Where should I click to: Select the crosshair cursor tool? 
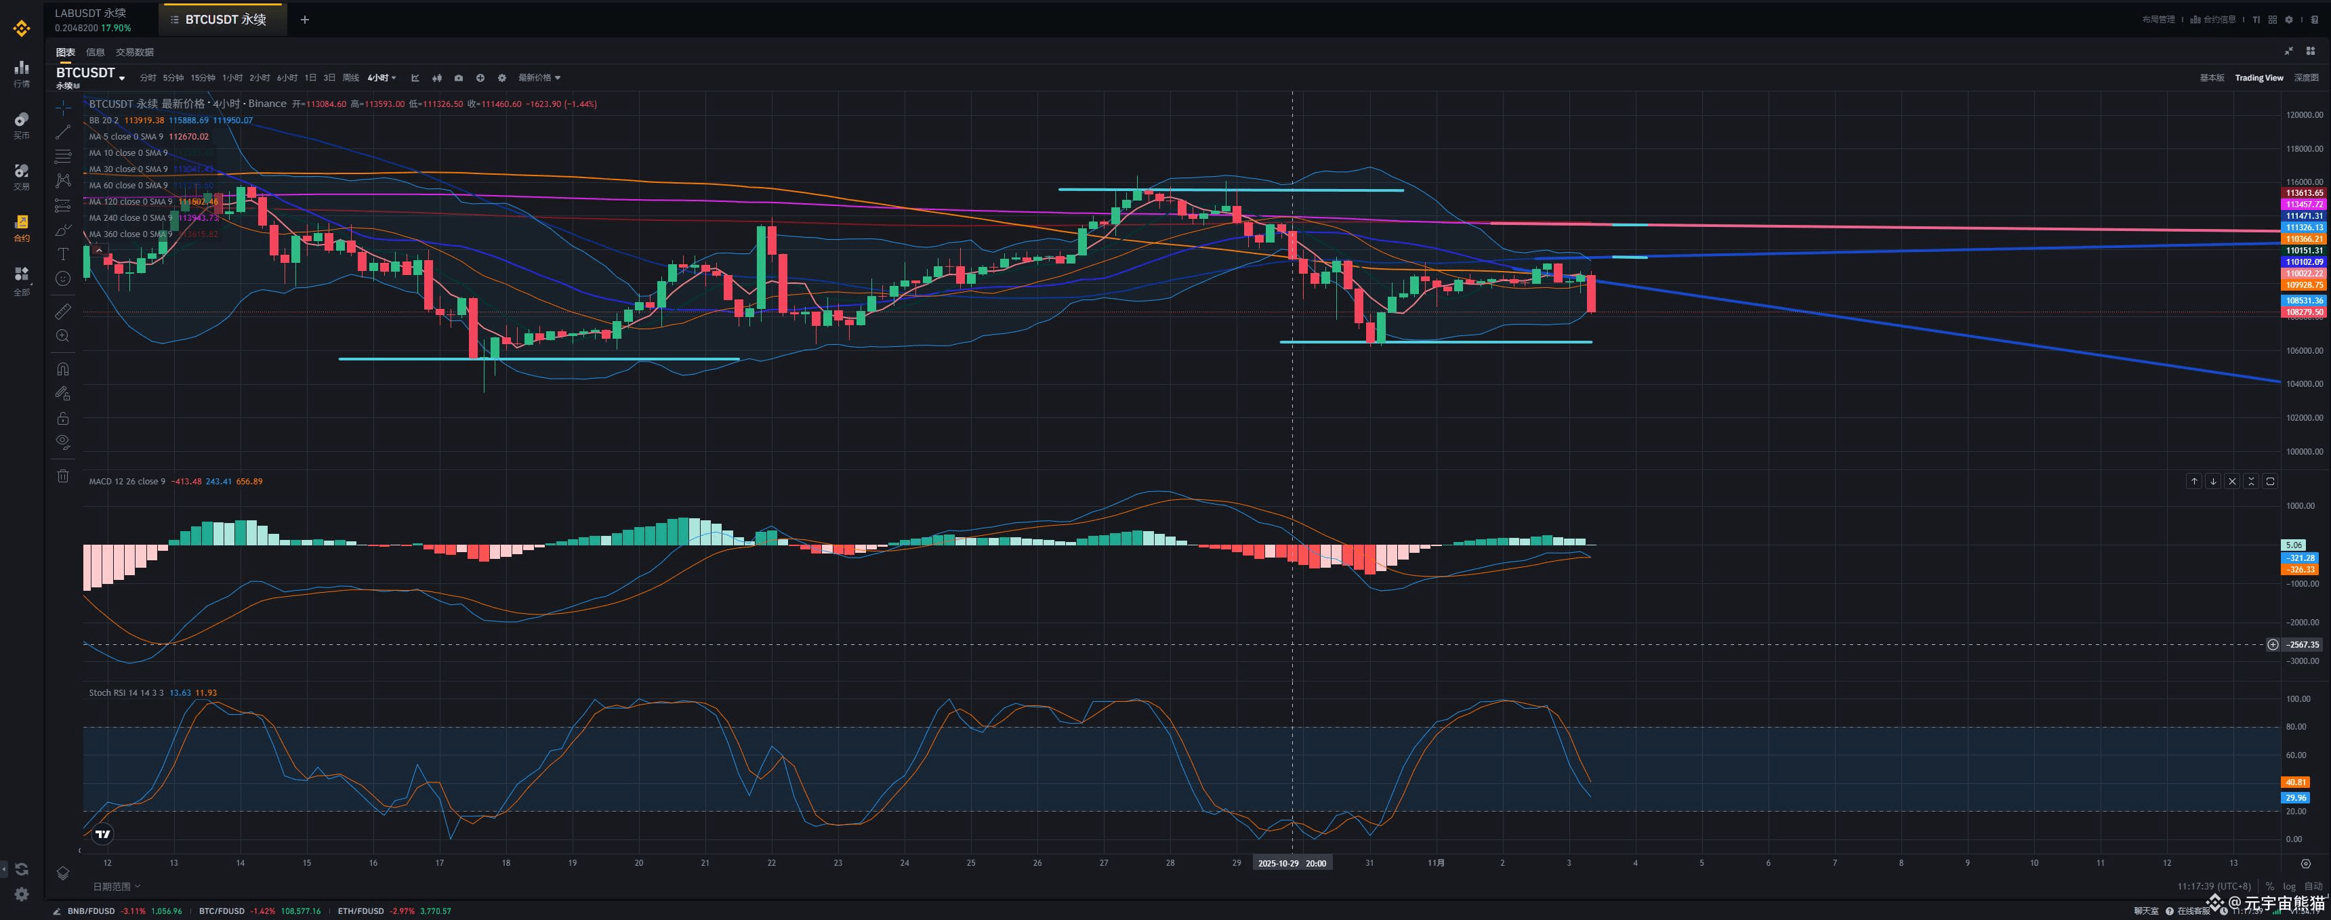click(x=62, y=108)
